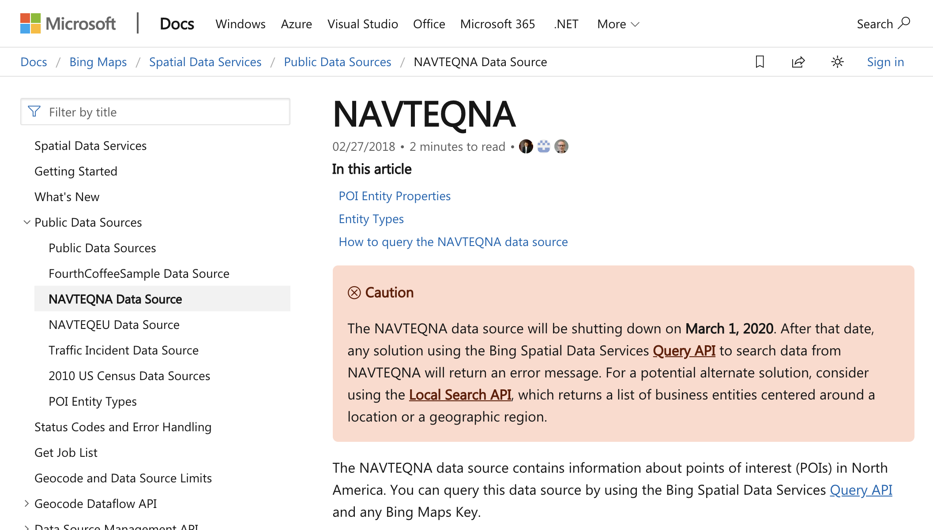Bookmark this page with the bookmark icon
This screenshot has height=530, width=933.
[x=760, y=62]
